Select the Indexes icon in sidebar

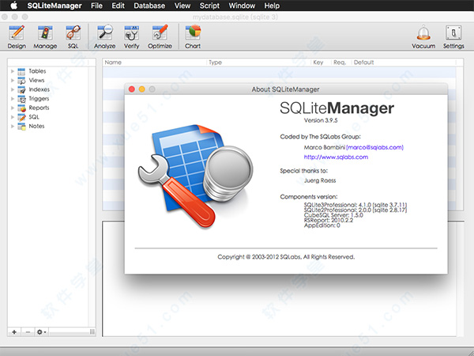pyautogui.click(x=21, y=89)
